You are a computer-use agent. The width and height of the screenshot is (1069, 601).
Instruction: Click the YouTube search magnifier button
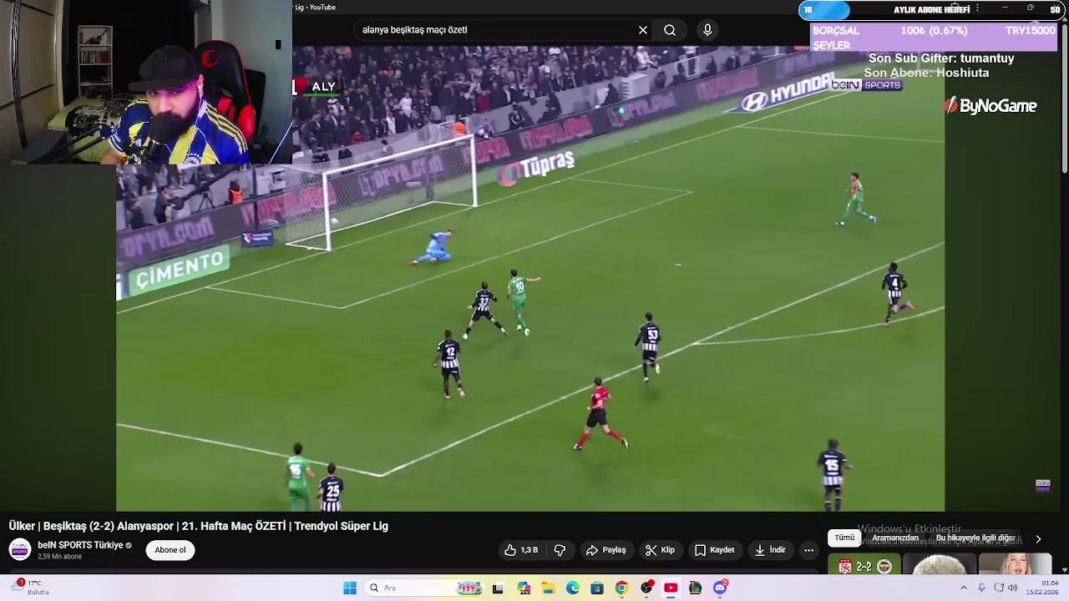click(x=670, y=30)
